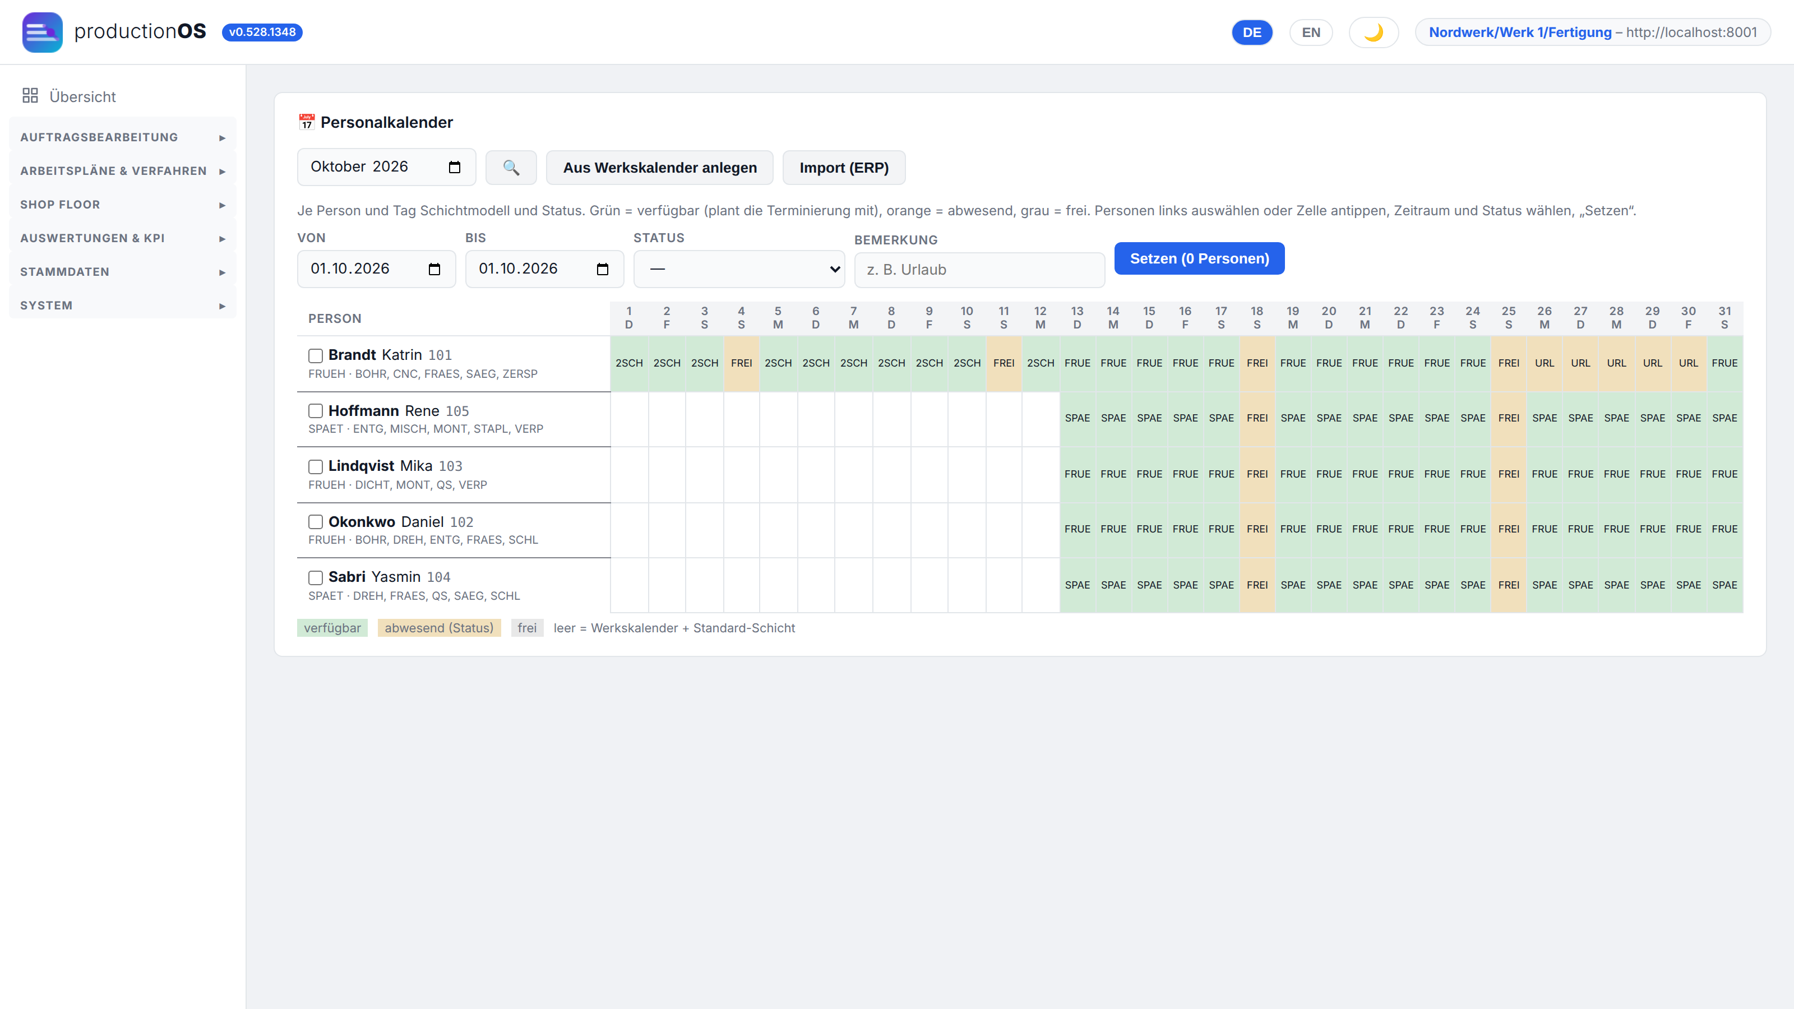Expand the System section
Viewport: 1794px width, 1009px height.
pos(123,305)
